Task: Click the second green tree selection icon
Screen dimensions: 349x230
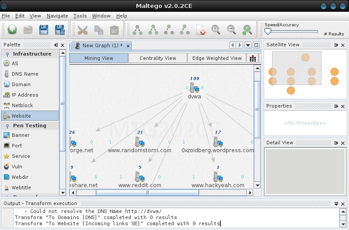Action: coord(154,30)
